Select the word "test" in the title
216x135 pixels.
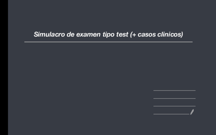pyautogui.click(x=122, y=34)
